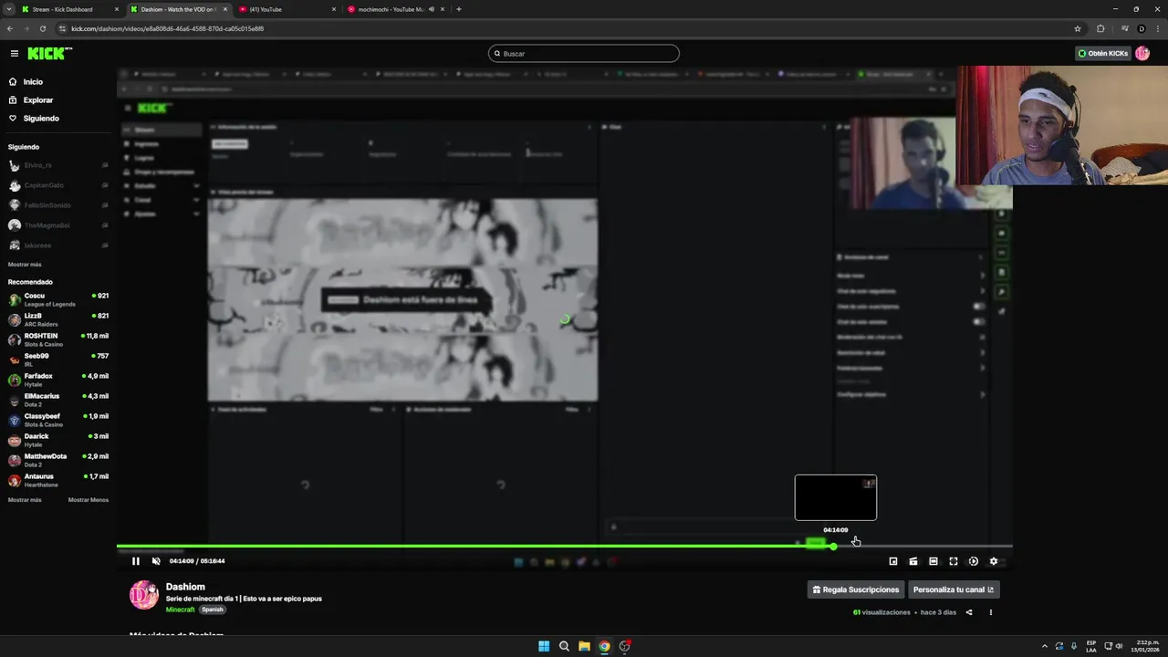Open File Explorer from taskbar
Viewport: 1168px width, 657px height.
(x=584, y=646)
